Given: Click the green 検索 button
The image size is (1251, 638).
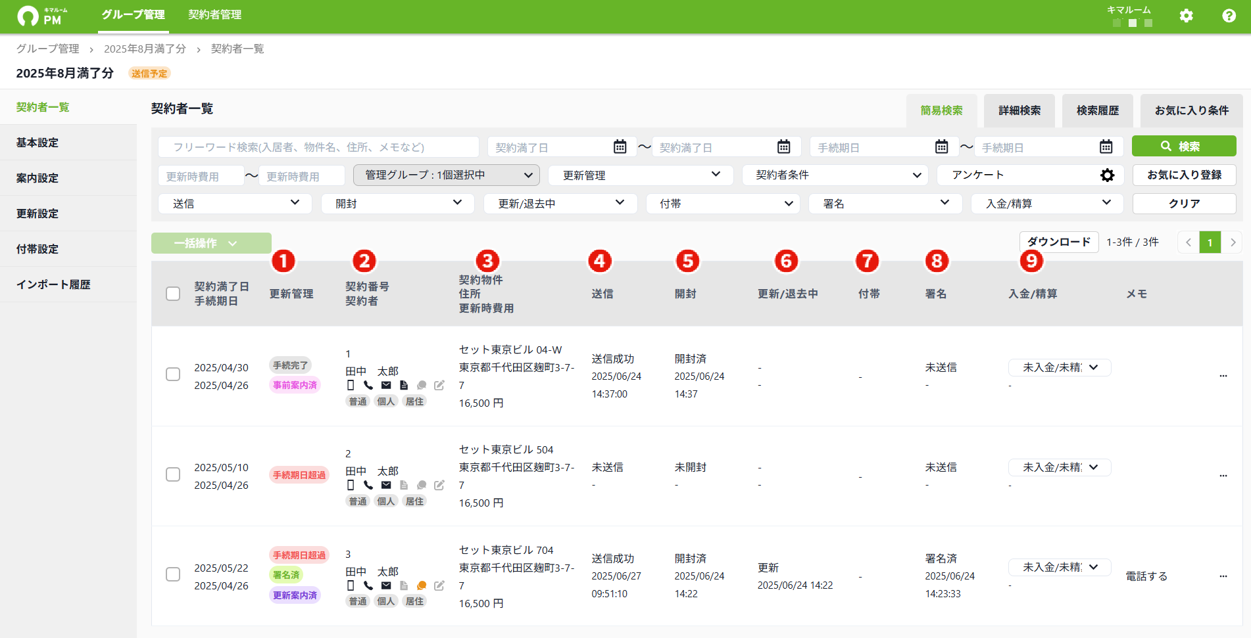Looking at the screenshot, I should pos(1184,147).
